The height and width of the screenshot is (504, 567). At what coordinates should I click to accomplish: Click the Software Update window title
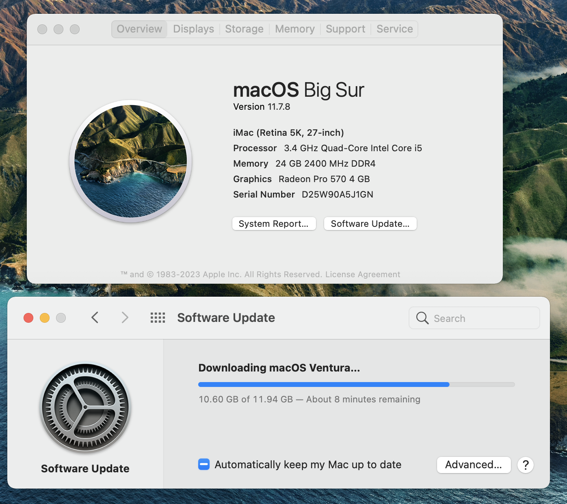226,318
